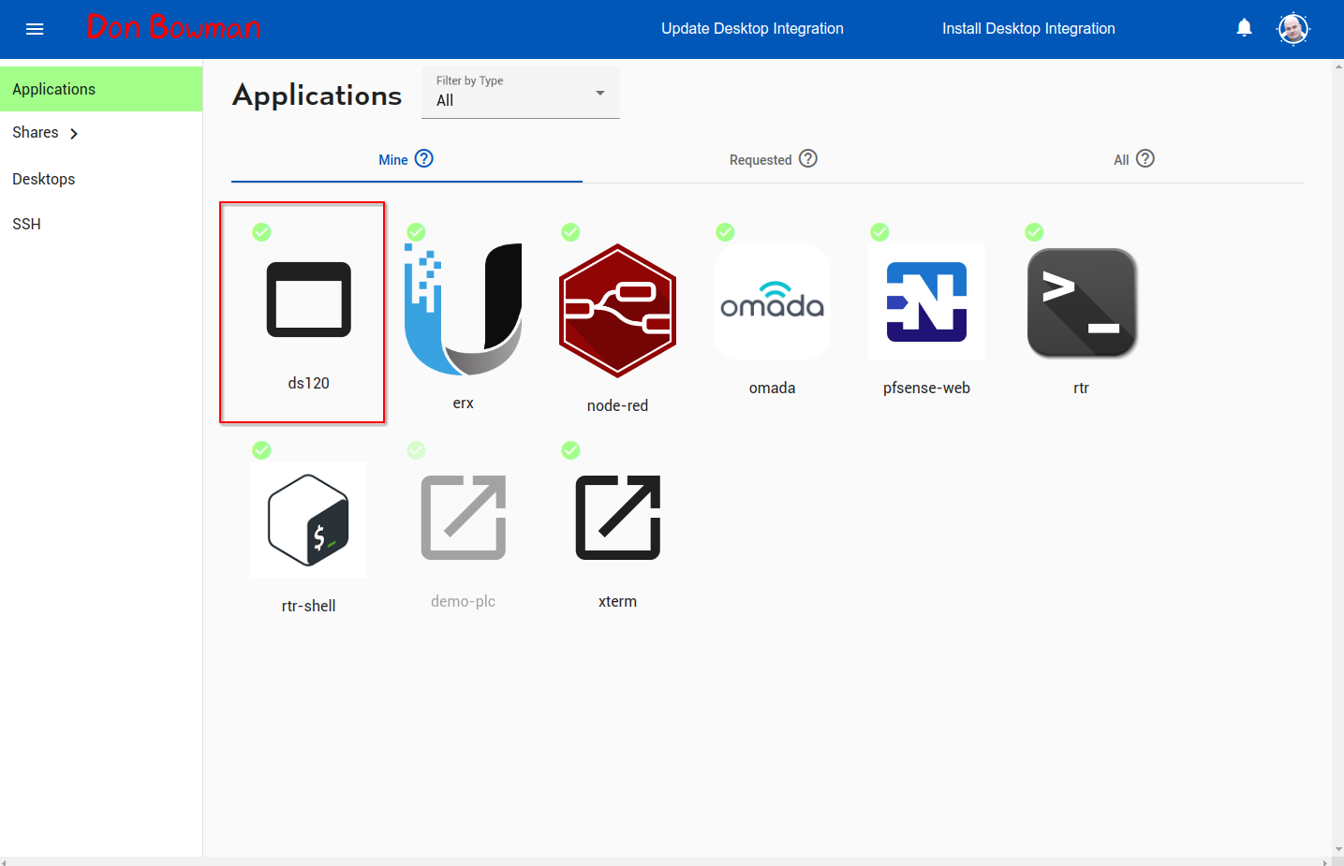Image resolution: width=1344 pixels, height=866 pixels.
Task: Launch the rtr terminal application
Action: coord(1081,302)
